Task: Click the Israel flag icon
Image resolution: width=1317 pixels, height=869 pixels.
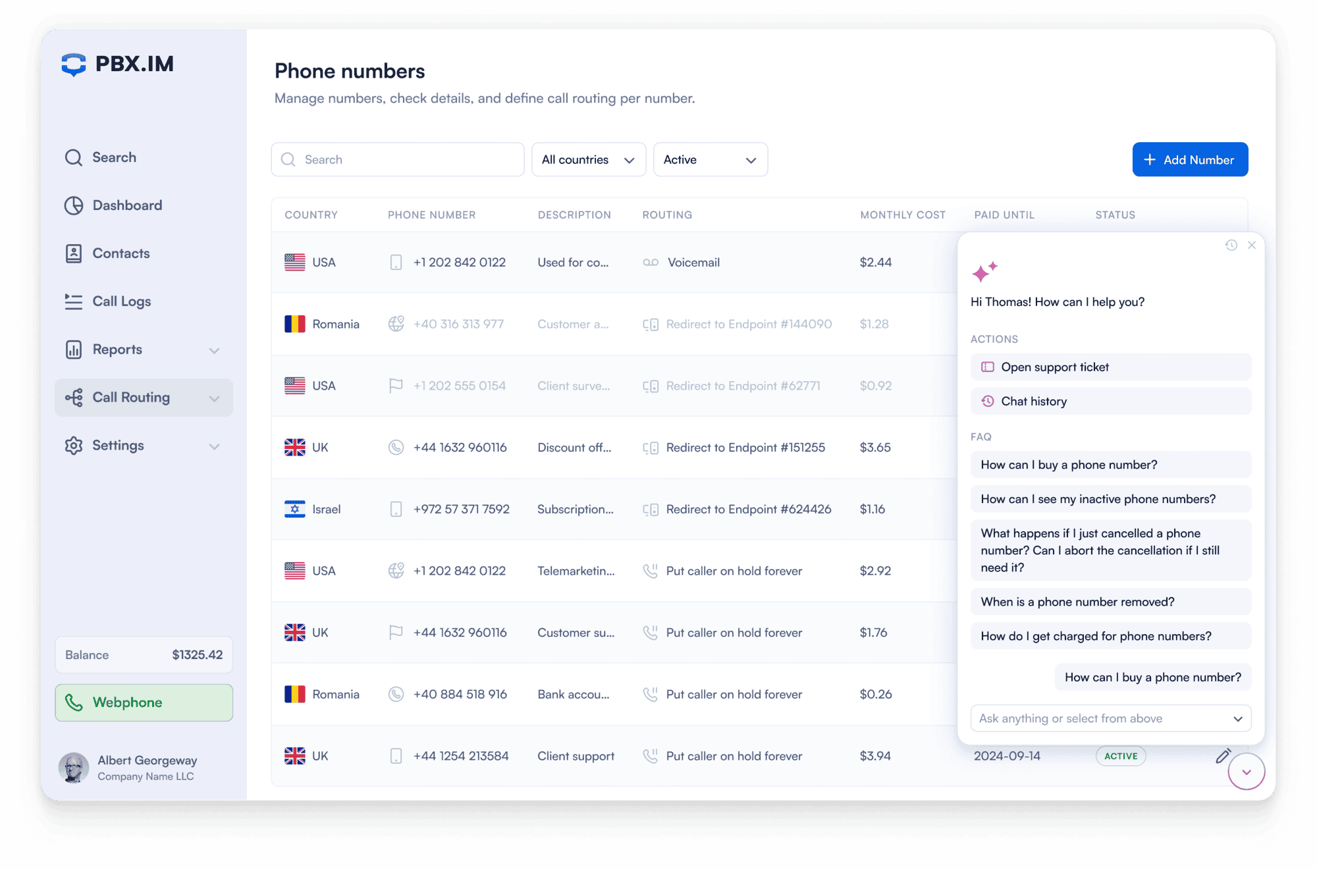Action: pyautogui.click(x=294, y=510)
